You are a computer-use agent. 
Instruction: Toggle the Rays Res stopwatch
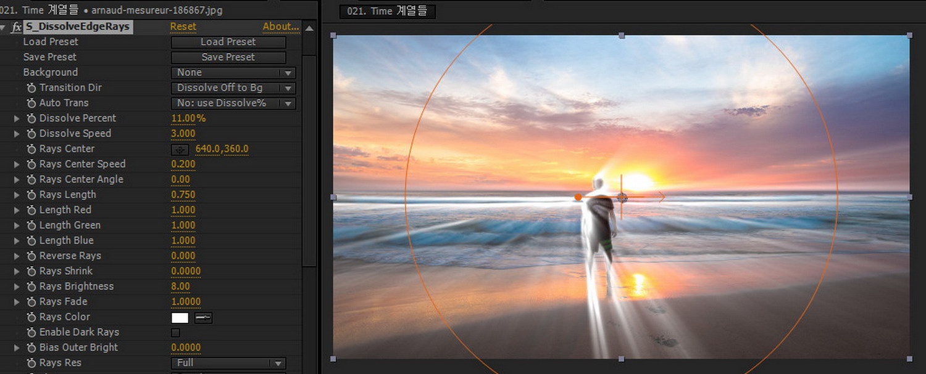(x=31, y=363)
